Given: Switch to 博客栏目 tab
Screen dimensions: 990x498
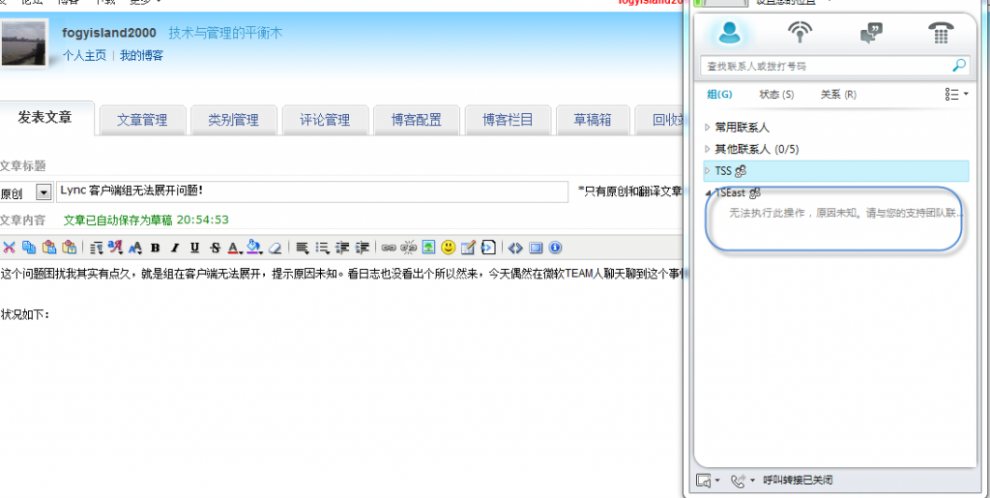Looking at the screenshot, I should click(x=508, y=120).
